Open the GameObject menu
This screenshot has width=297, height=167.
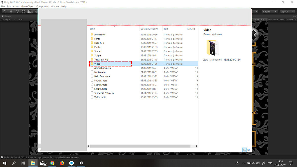point(28,6)
